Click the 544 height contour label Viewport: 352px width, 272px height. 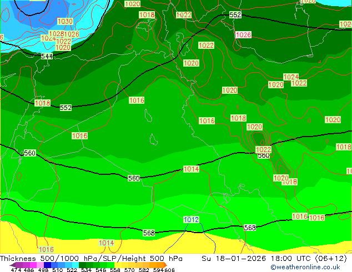tap(47, 56)
